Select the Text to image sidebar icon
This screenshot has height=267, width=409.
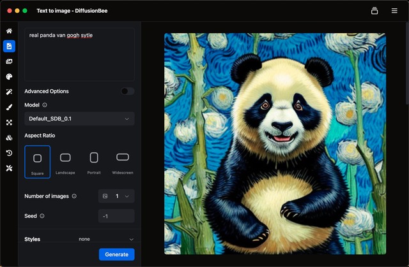coord(9,47)
